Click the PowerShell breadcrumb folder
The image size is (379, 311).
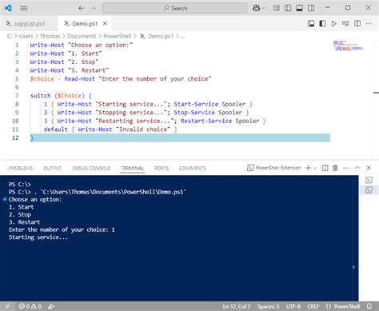click(118, 36)
